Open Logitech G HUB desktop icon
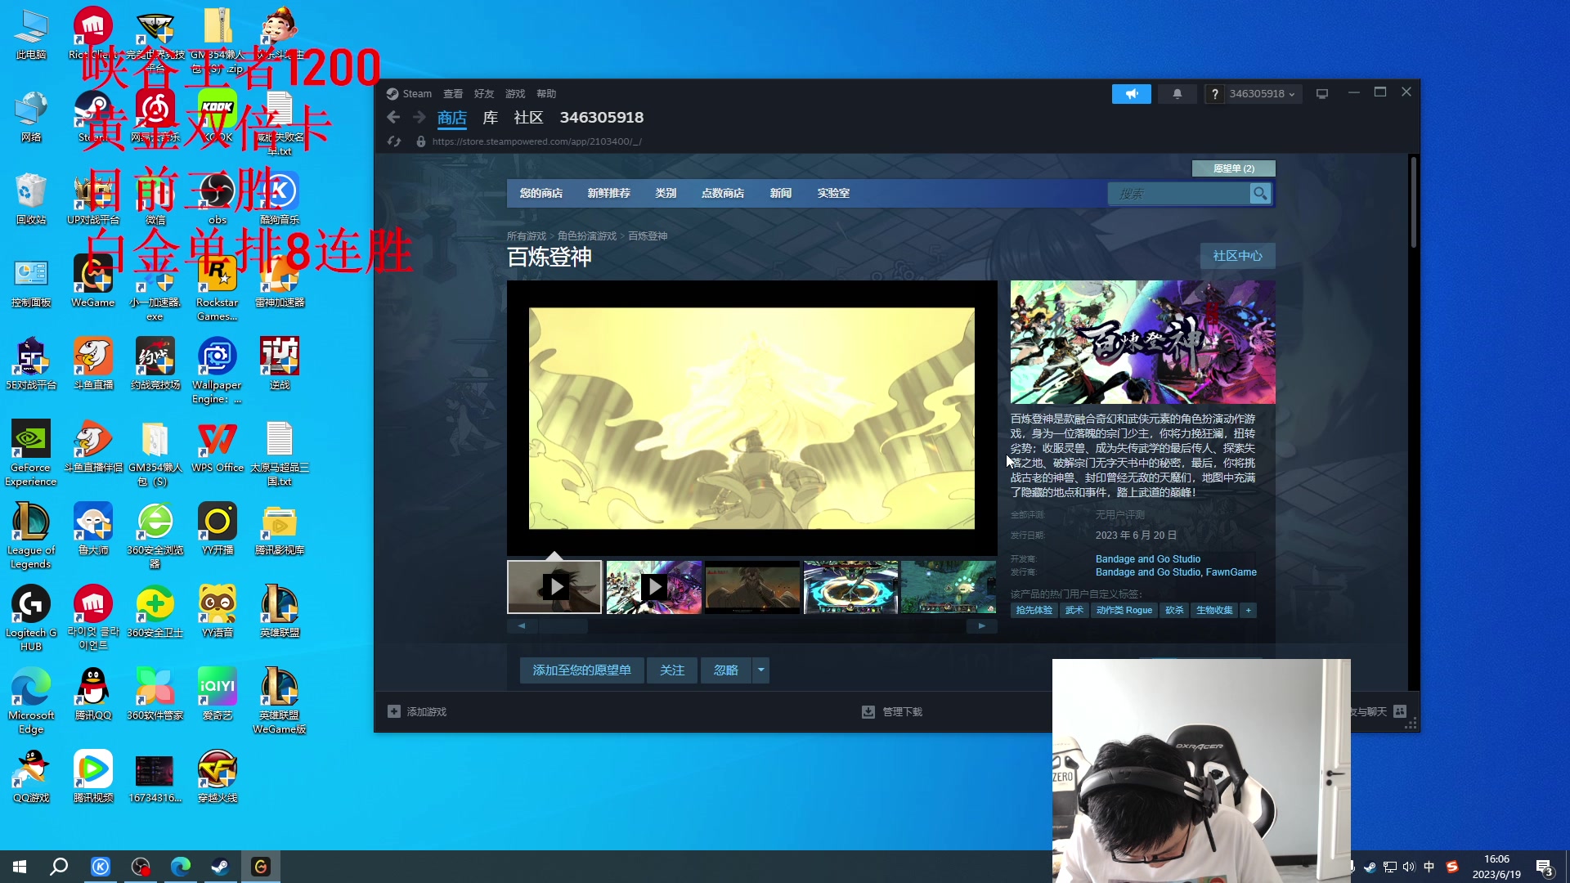The image size is (1570, 883). (x=31, y=619)
